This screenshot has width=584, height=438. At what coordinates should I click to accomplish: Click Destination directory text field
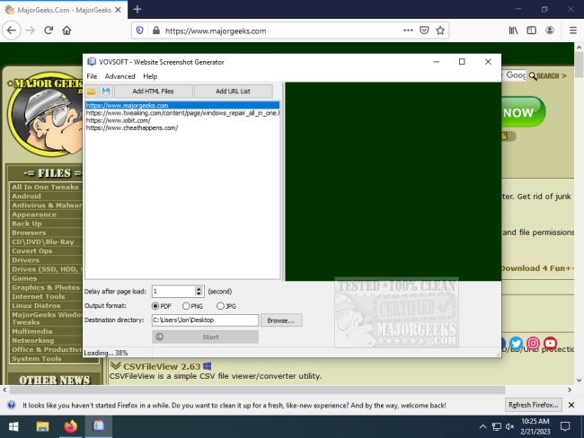pos(205,320)
